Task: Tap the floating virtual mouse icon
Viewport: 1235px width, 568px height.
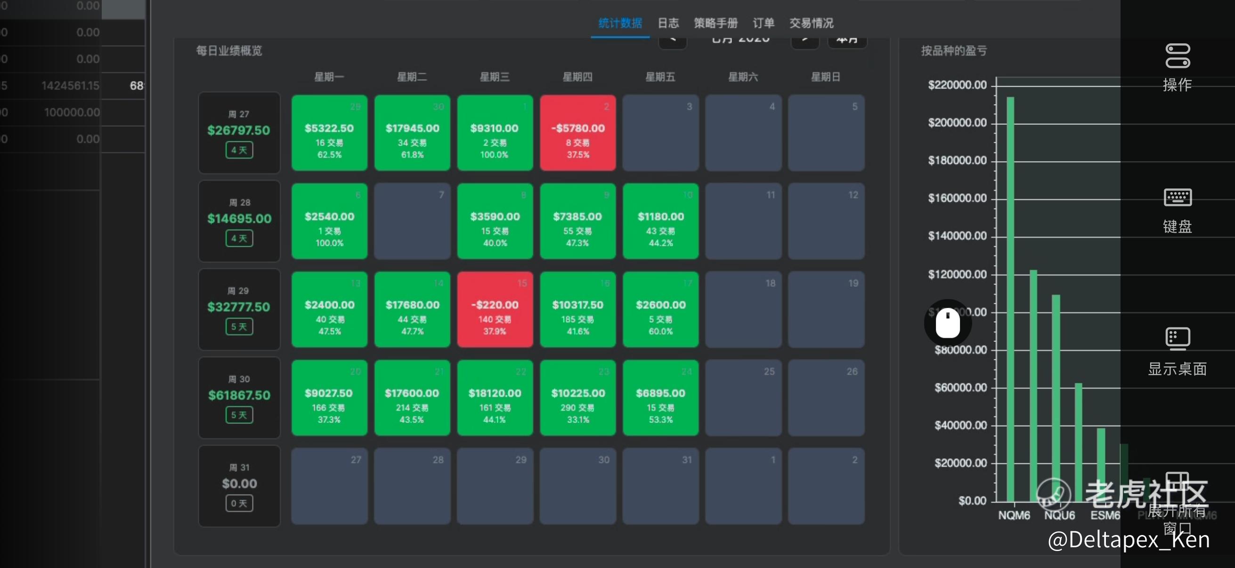Action: (x=948, y=323)
